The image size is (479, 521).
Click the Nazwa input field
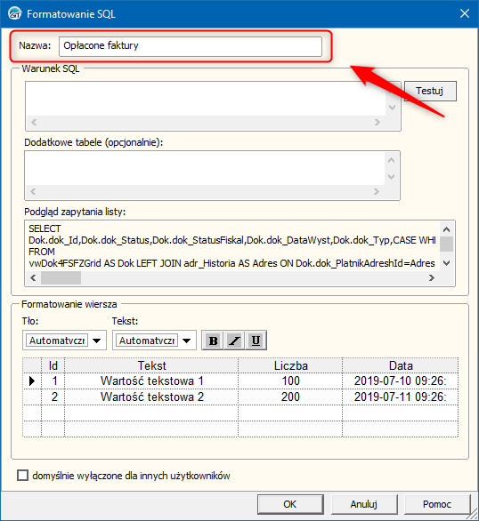point(191,46)
